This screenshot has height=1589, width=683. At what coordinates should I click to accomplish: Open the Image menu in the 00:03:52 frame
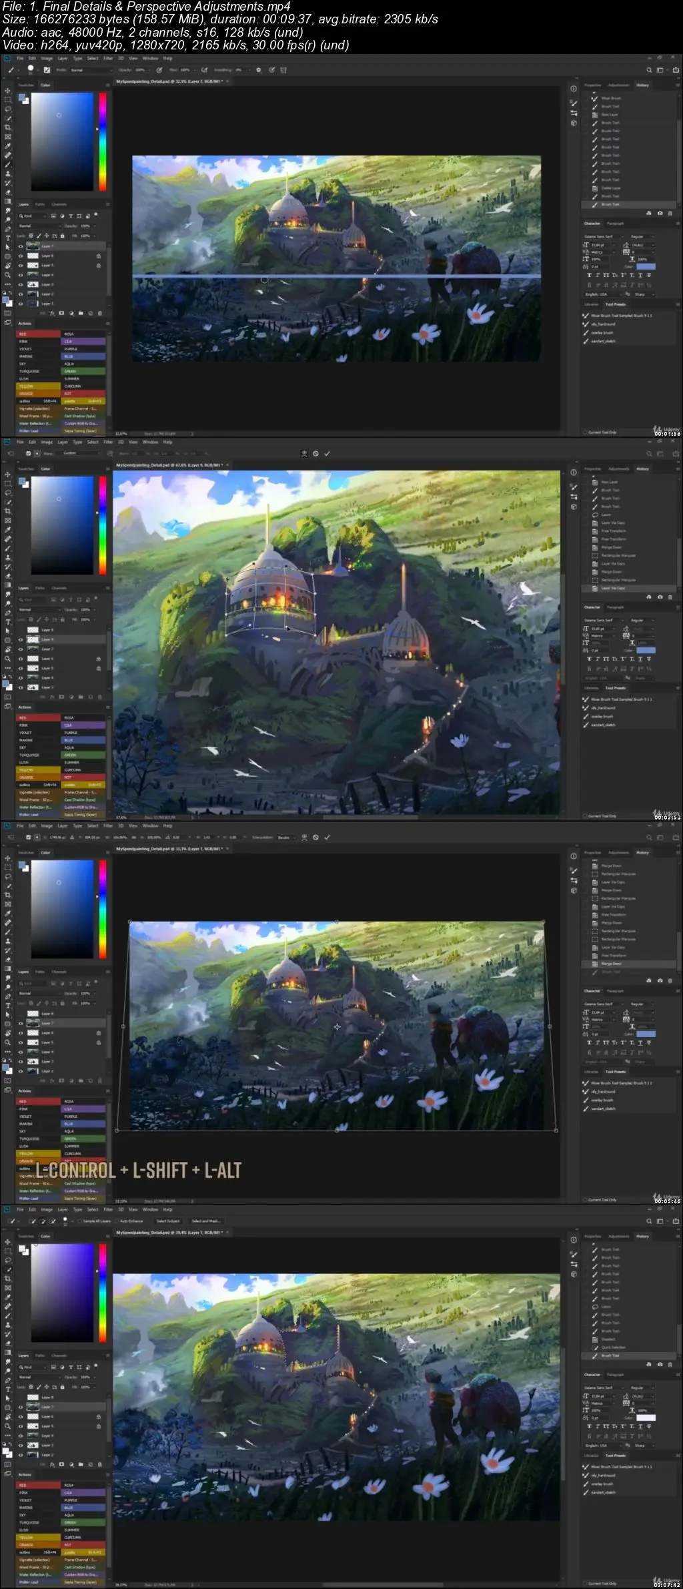tap(47, 442)
